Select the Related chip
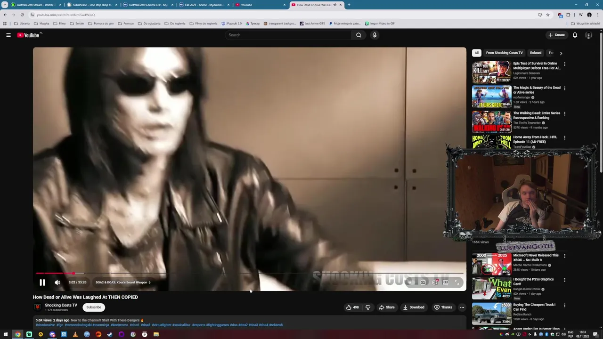603x339 pixels. point(536,53)
